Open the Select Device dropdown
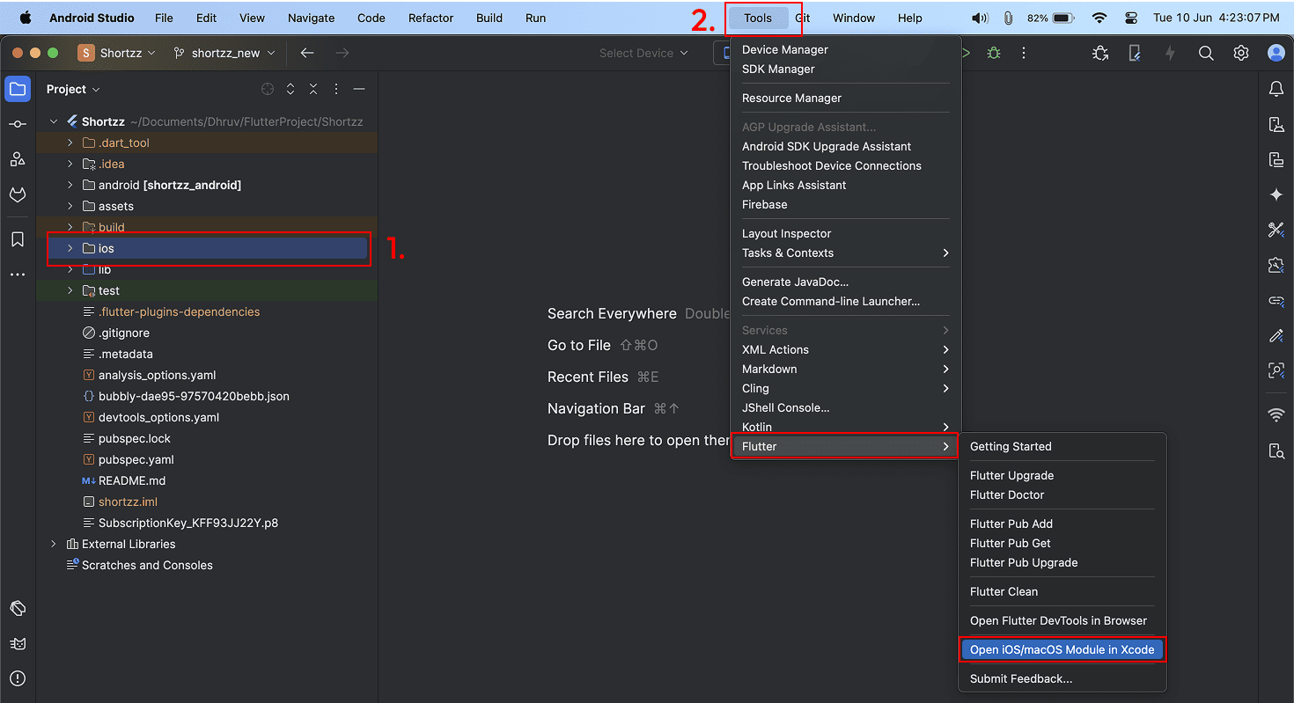 click(x=643, y=54)
